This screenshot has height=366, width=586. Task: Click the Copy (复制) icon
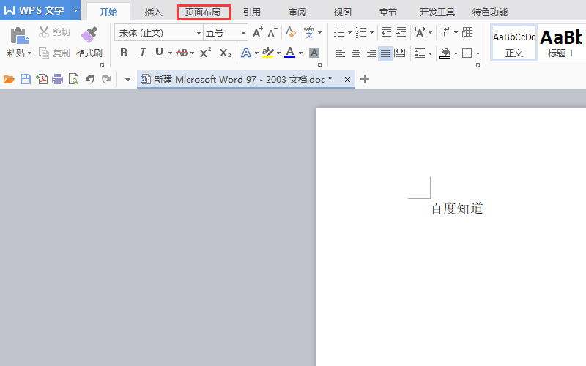tap(44, 53)
